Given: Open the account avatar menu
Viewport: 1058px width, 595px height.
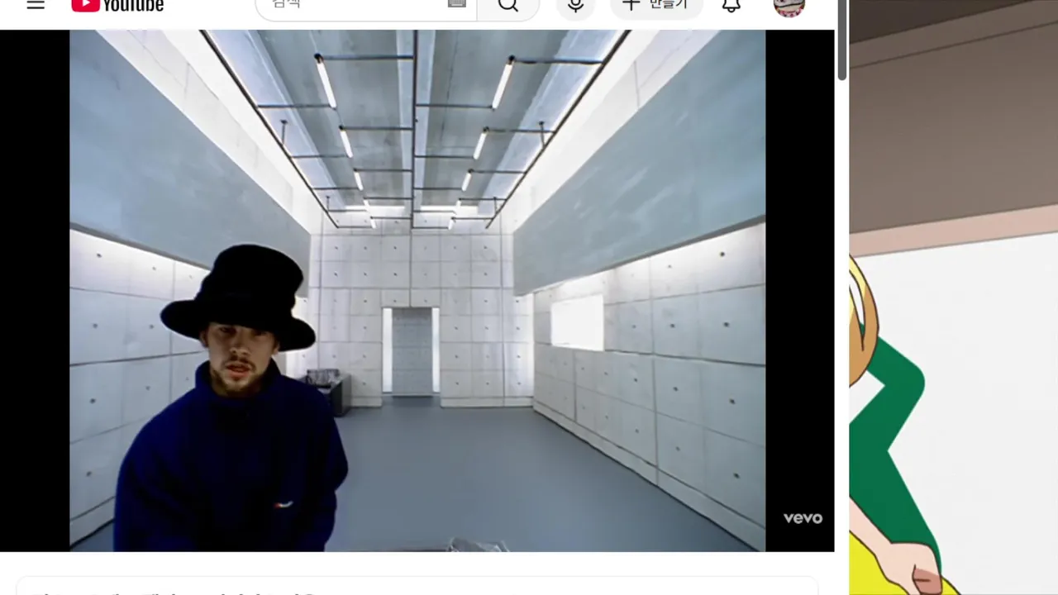Looking at the screenshot, I should (x=789, y=6).
